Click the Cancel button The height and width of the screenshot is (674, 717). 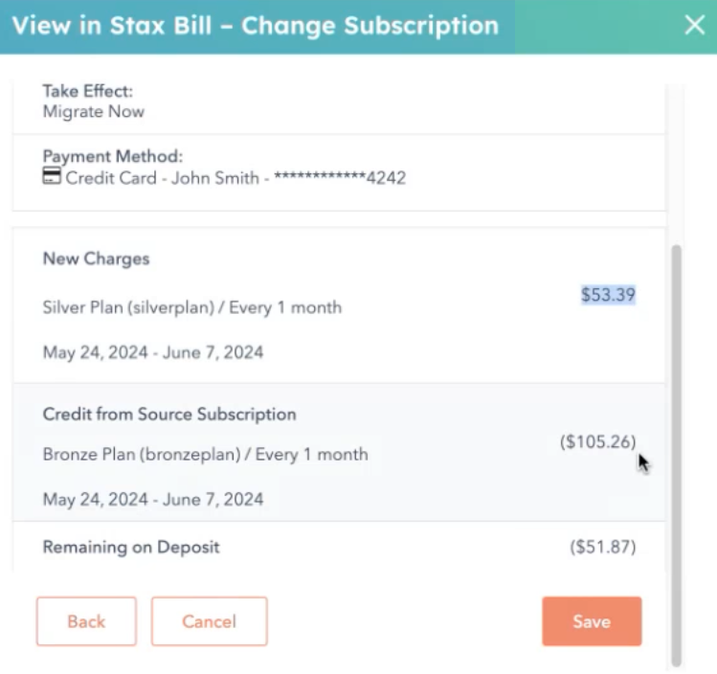pyautogui.click(x=209, y=621)
